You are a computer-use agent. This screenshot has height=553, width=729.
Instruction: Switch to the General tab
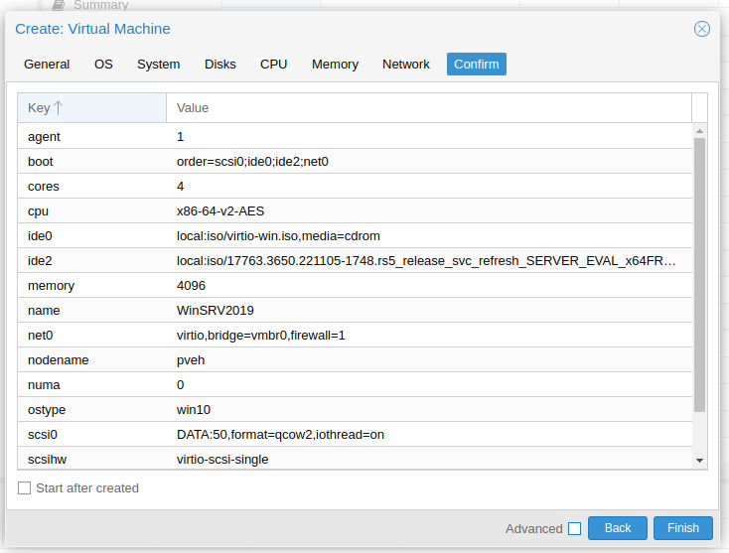[47, 65]
